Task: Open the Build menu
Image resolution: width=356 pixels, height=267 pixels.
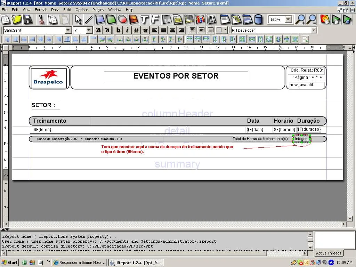Action: point(67,10)
